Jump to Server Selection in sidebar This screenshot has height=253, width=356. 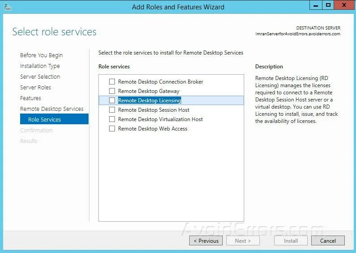click(x=40, y=77)
